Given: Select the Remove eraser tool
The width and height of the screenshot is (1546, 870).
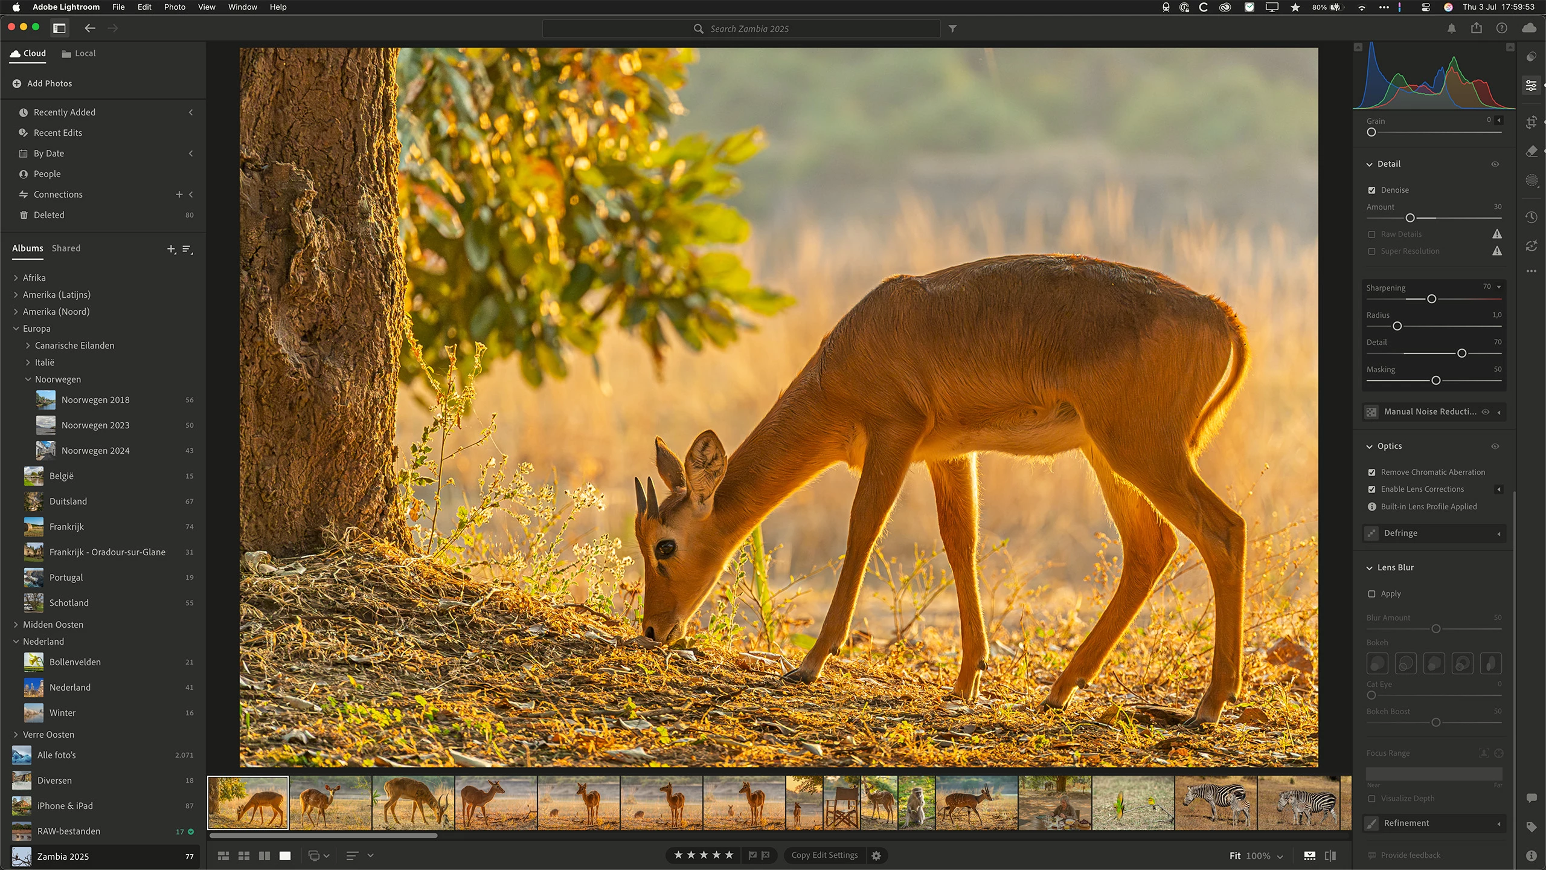Looking at the screenshot, I should point(1532,151).
